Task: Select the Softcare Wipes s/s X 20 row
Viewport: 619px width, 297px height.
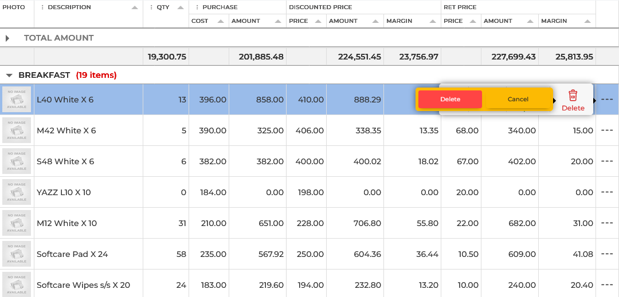Action: [83, 285]
